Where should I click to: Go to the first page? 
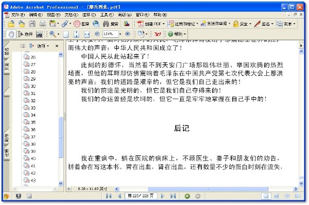pos(109,196)
